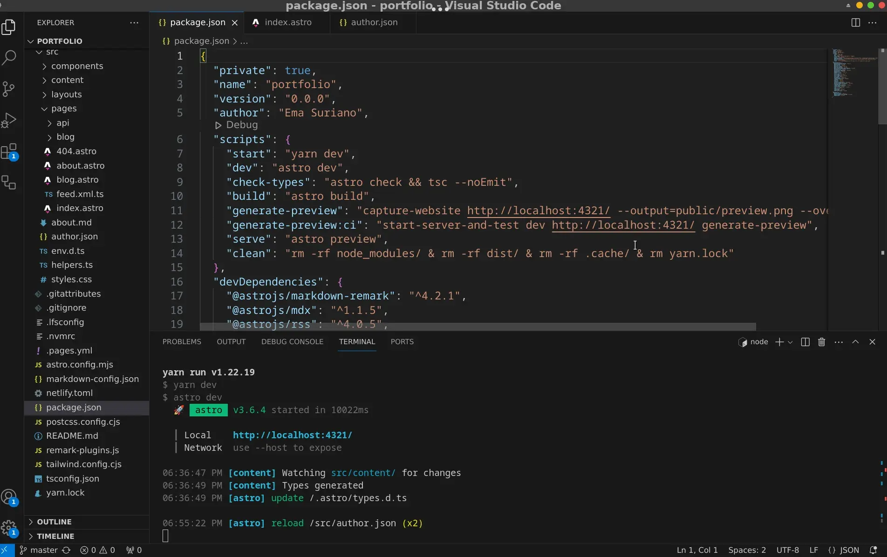Click the master branch in status bar
Screen dimensions: 887x557
(x=39, y=550)
